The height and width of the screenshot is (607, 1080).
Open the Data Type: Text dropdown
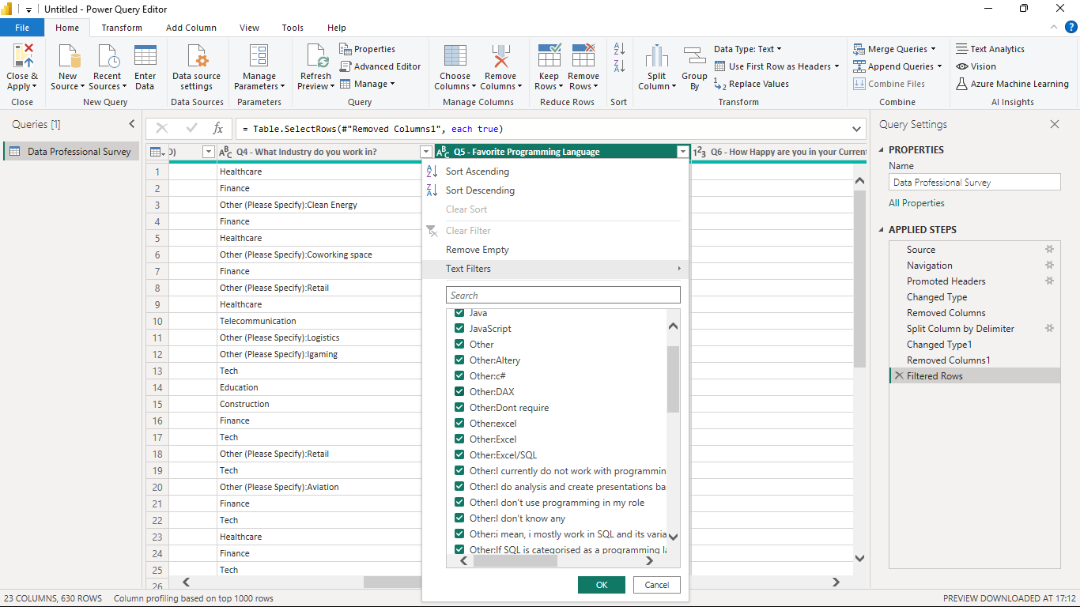(748, 49)
